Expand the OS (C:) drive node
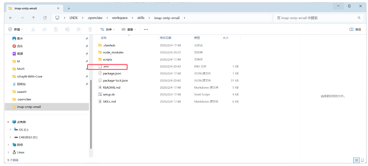The width and height of the screenshot is (368, 166). coord(10,130)
